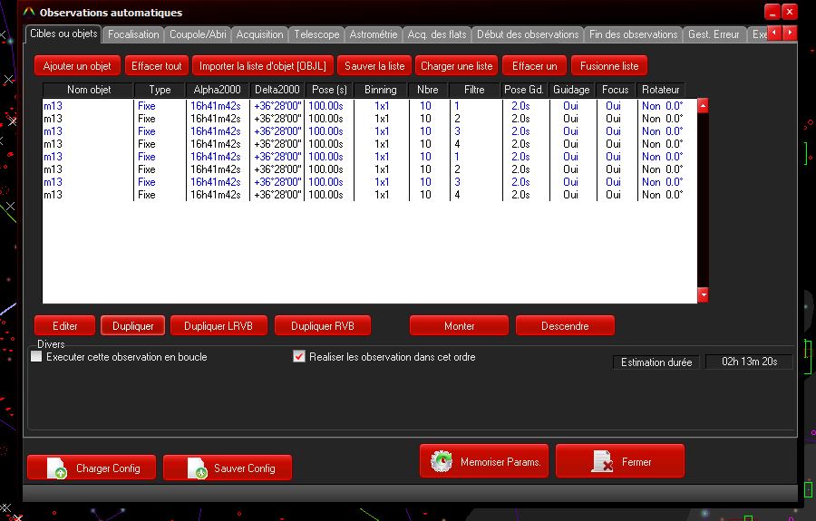Uncheck 'Realiser les observation dans cet ordre'

click(299, 357)
